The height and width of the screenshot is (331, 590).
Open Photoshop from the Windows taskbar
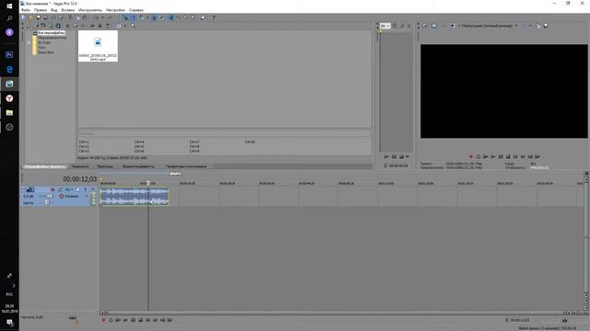click(9, 54)
